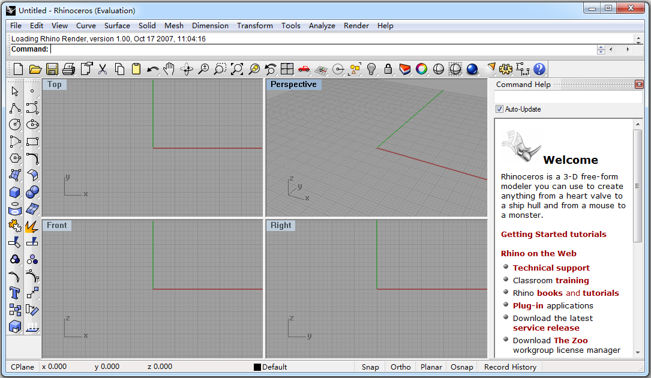Click the Save file icon
The height and width of the screenshot is (378, 651).
click(52, 69)
